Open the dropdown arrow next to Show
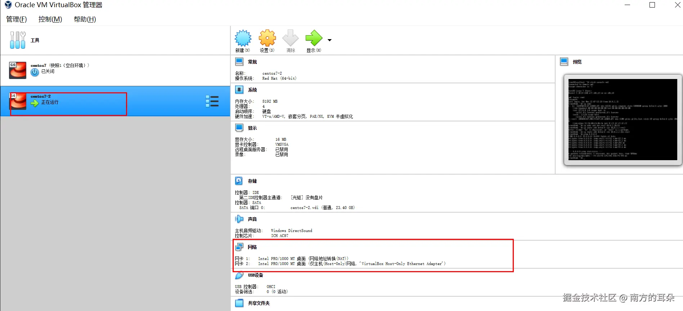The image size is (683, 311). pos(329,40)
